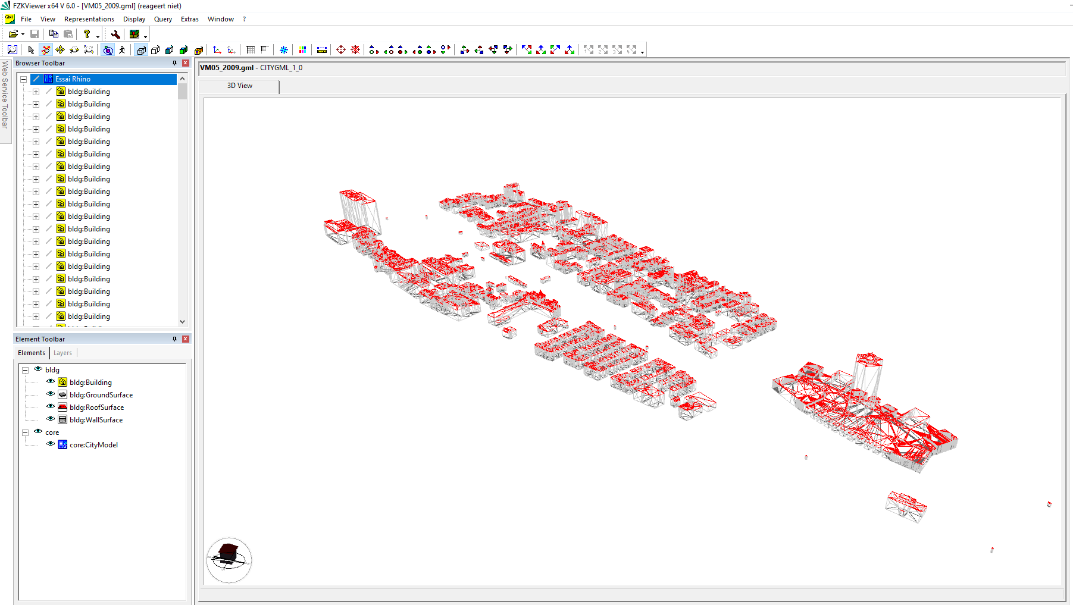Image resolution: width=1073 pixels, height=605 pixels.
Task: Toggle the core:CityModel eye icon
Action: [x=50, y=444]
